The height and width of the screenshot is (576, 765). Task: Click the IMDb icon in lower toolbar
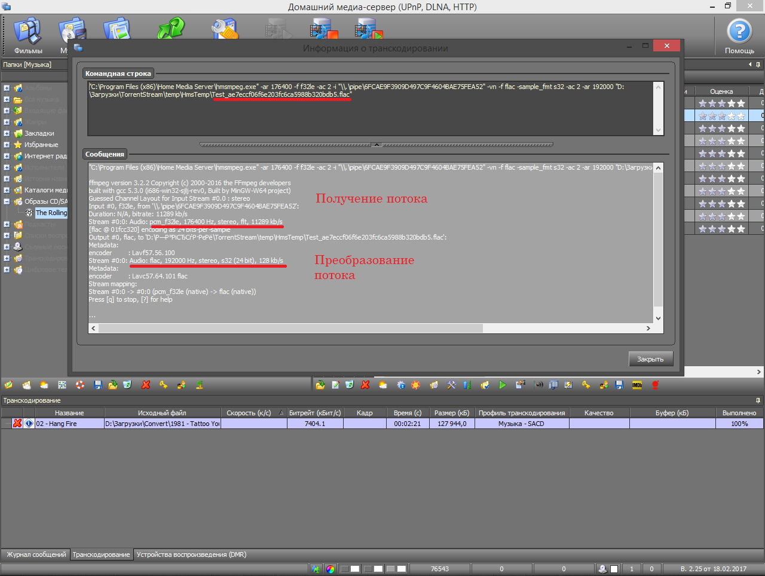coord(637,385)
